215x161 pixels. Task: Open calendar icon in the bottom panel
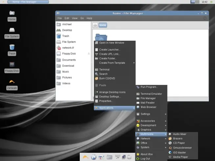pyautogui.click(x=101, y=157)
